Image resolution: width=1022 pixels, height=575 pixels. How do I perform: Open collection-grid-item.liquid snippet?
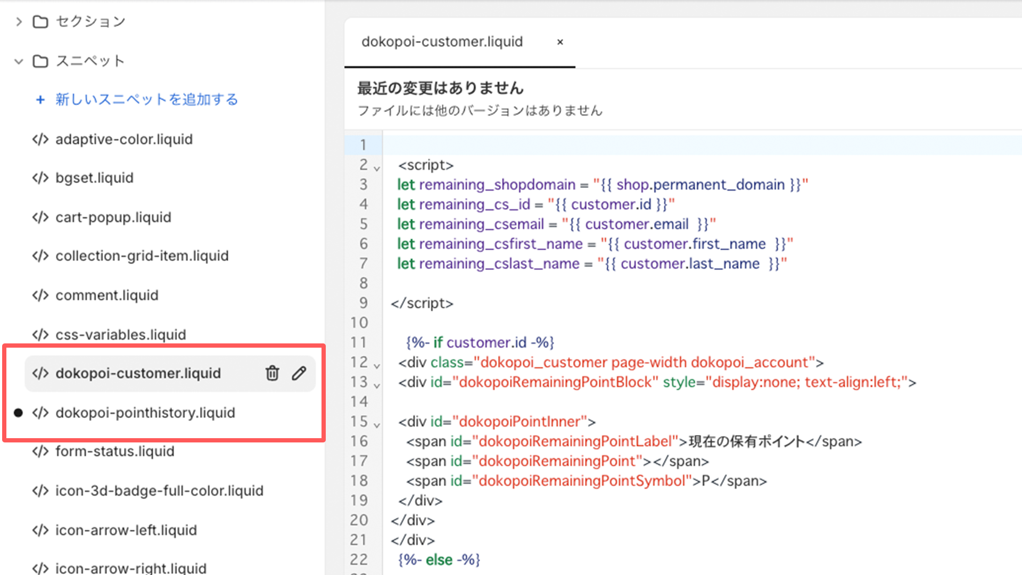coord(142,256)
